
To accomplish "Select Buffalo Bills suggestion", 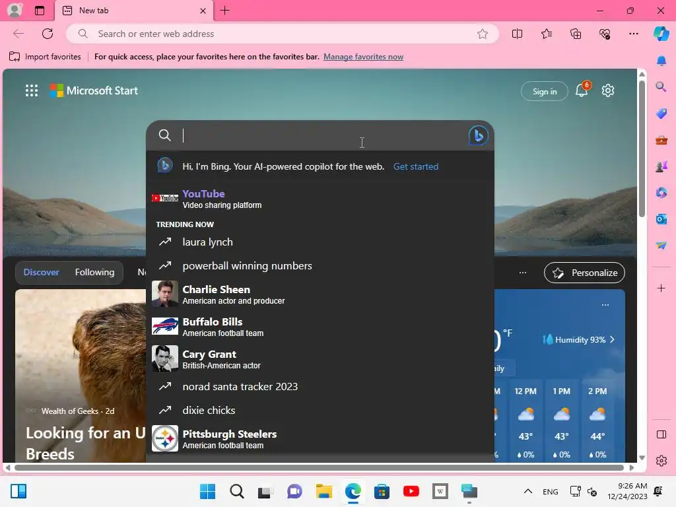I will point(320,326).
